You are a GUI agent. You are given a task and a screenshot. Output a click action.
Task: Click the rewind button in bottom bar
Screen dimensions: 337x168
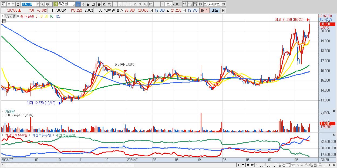tap(243, 165)
